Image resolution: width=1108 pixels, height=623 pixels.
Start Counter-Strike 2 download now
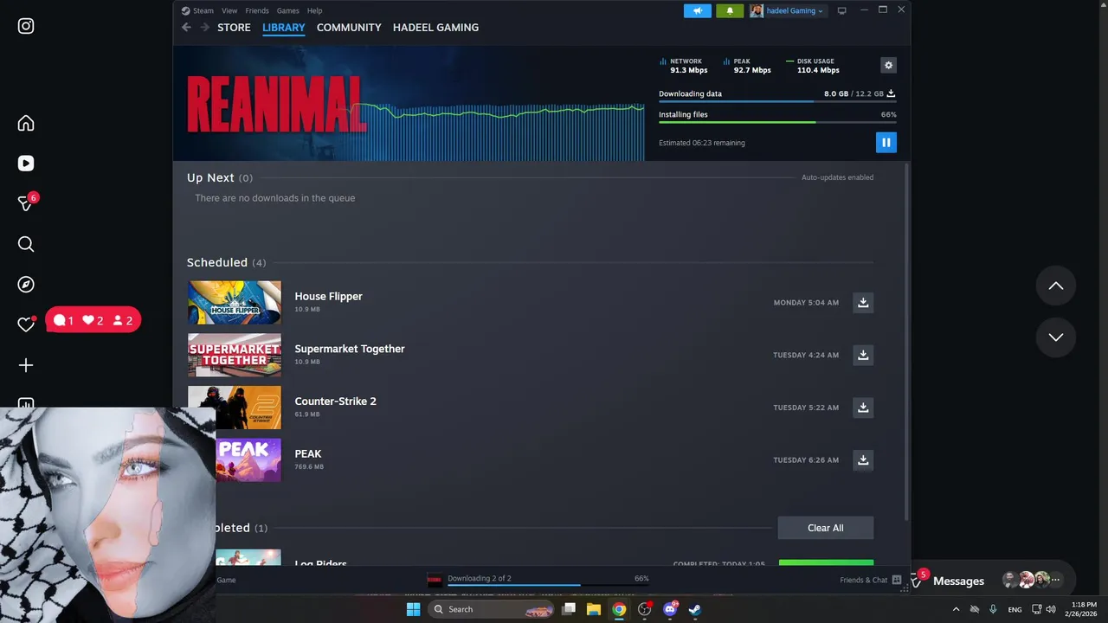pyautogui.click(x=863, y=408)
